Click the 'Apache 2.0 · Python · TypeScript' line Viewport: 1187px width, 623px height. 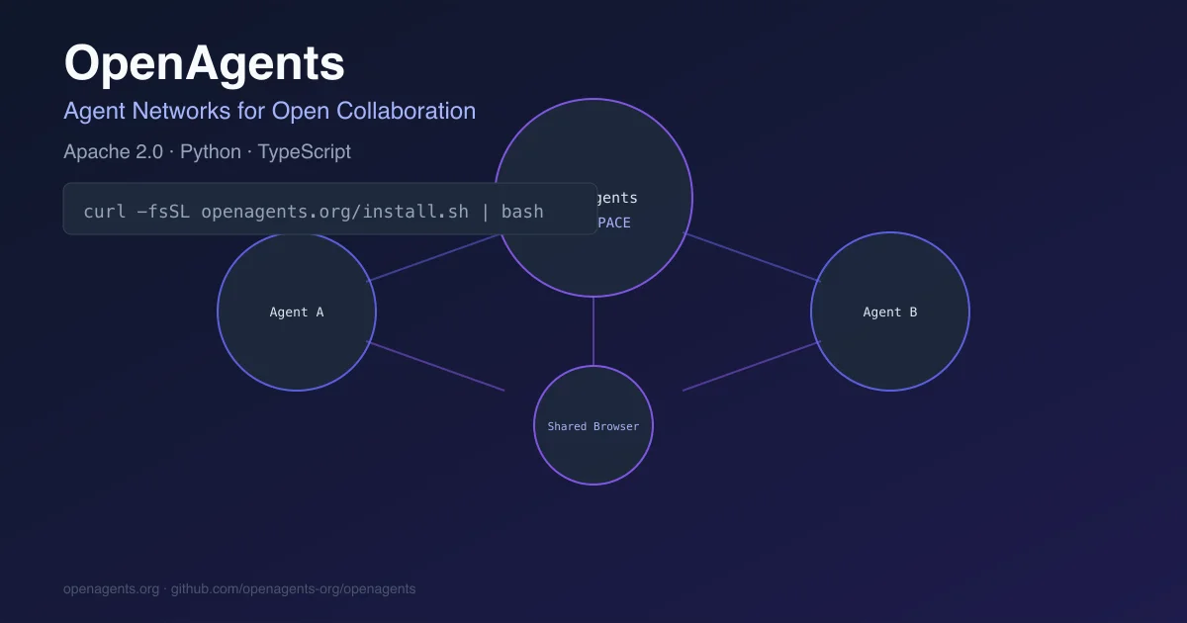tap(207, 152)
